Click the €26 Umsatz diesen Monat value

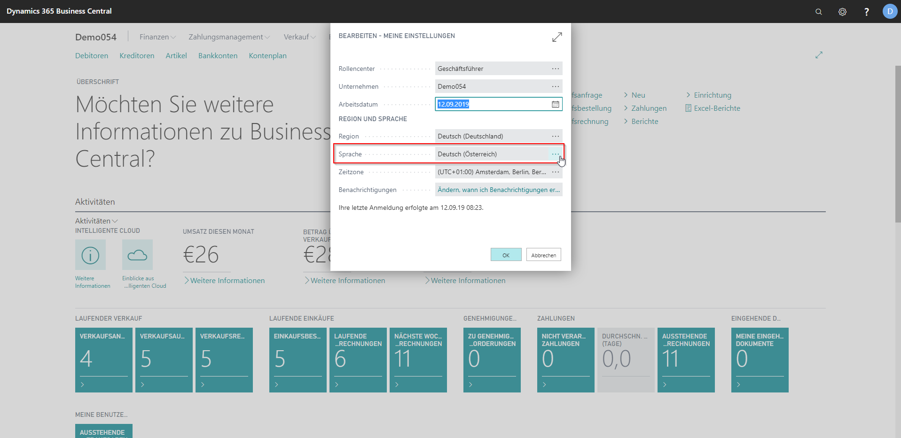pyautogui.click(x=201, y=255)
